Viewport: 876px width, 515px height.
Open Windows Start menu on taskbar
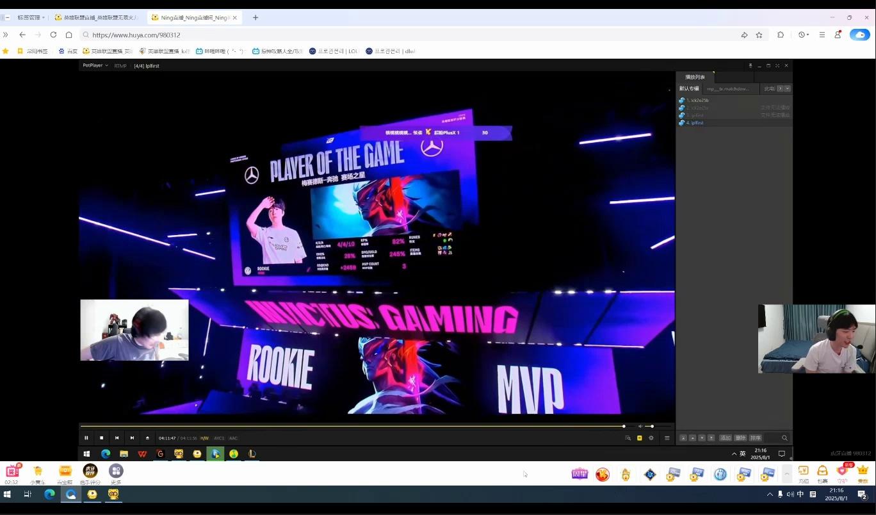(8, 495)
